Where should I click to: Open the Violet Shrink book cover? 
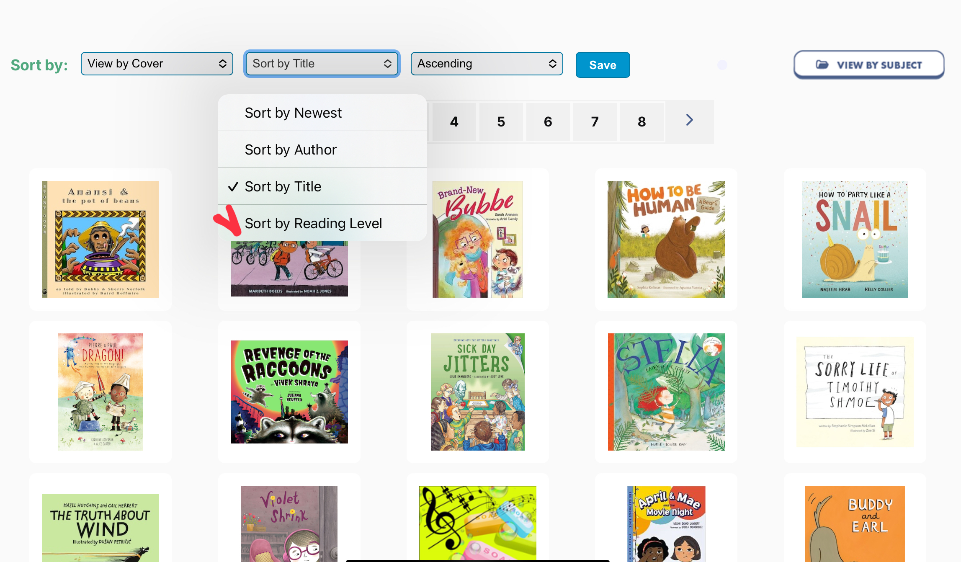[289, 524]
